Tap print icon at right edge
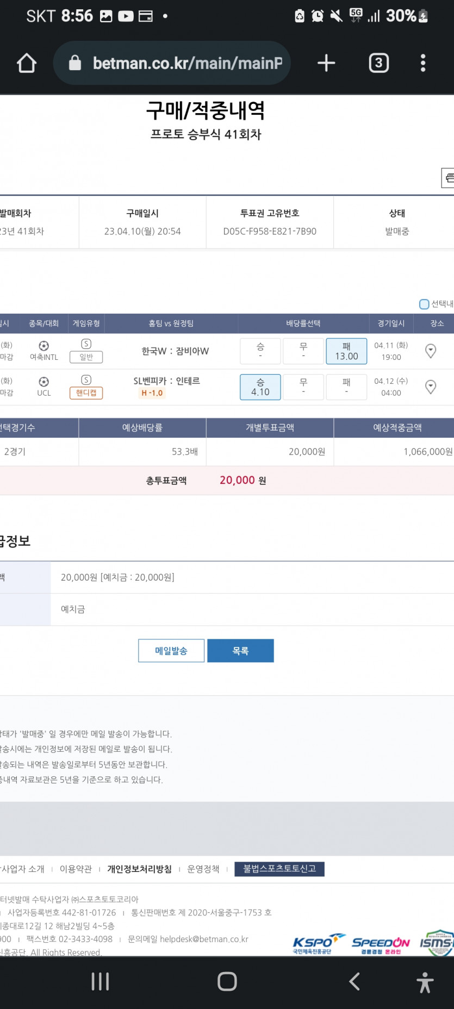 pos(448,178)
